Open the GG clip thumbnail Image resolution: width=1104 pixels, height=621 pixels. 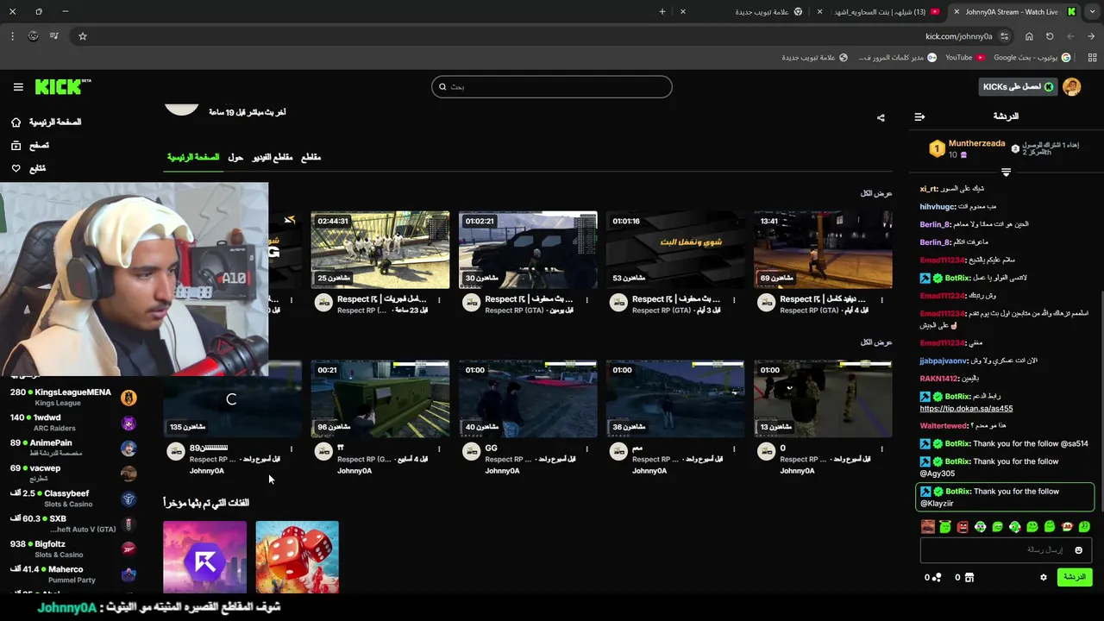click(528, 398)
